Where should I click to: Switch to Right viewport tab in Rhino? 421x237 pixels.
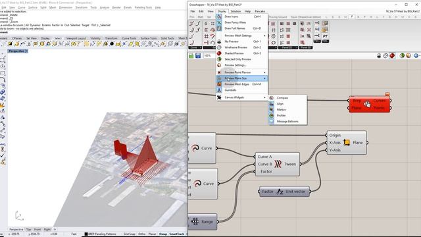click(x=47, y=230)
